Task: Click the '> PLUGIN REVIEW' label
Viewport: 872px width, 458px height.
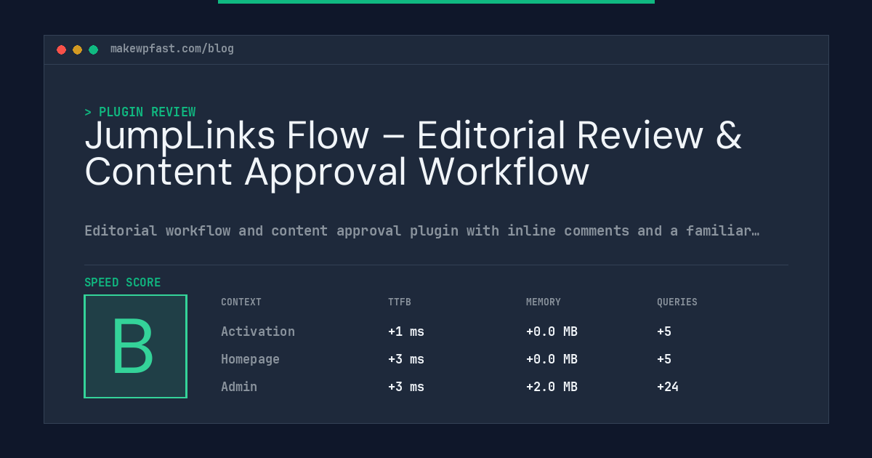Action: tap(140, 112)
